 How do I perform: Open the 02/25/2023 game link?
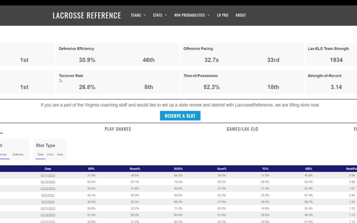click(48, 189)
